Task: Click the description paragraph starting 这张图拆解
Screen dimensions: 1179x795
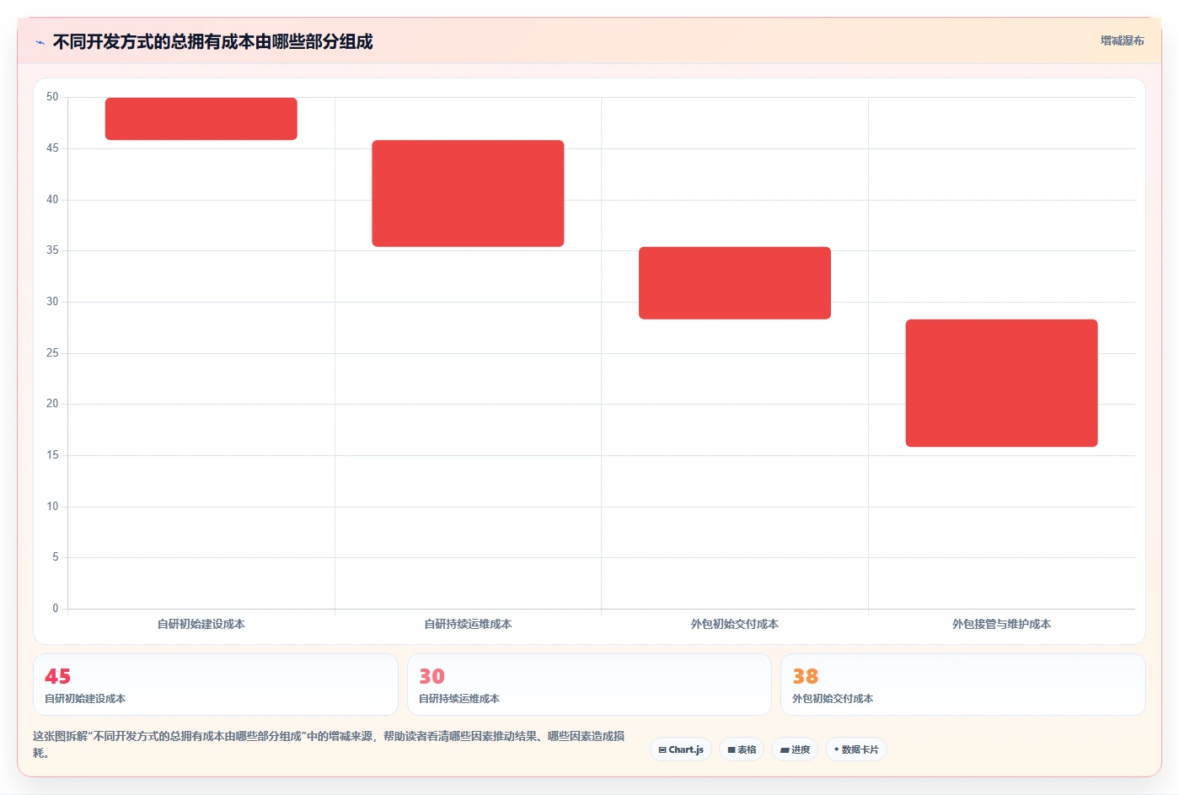Action: click(329, 744)
